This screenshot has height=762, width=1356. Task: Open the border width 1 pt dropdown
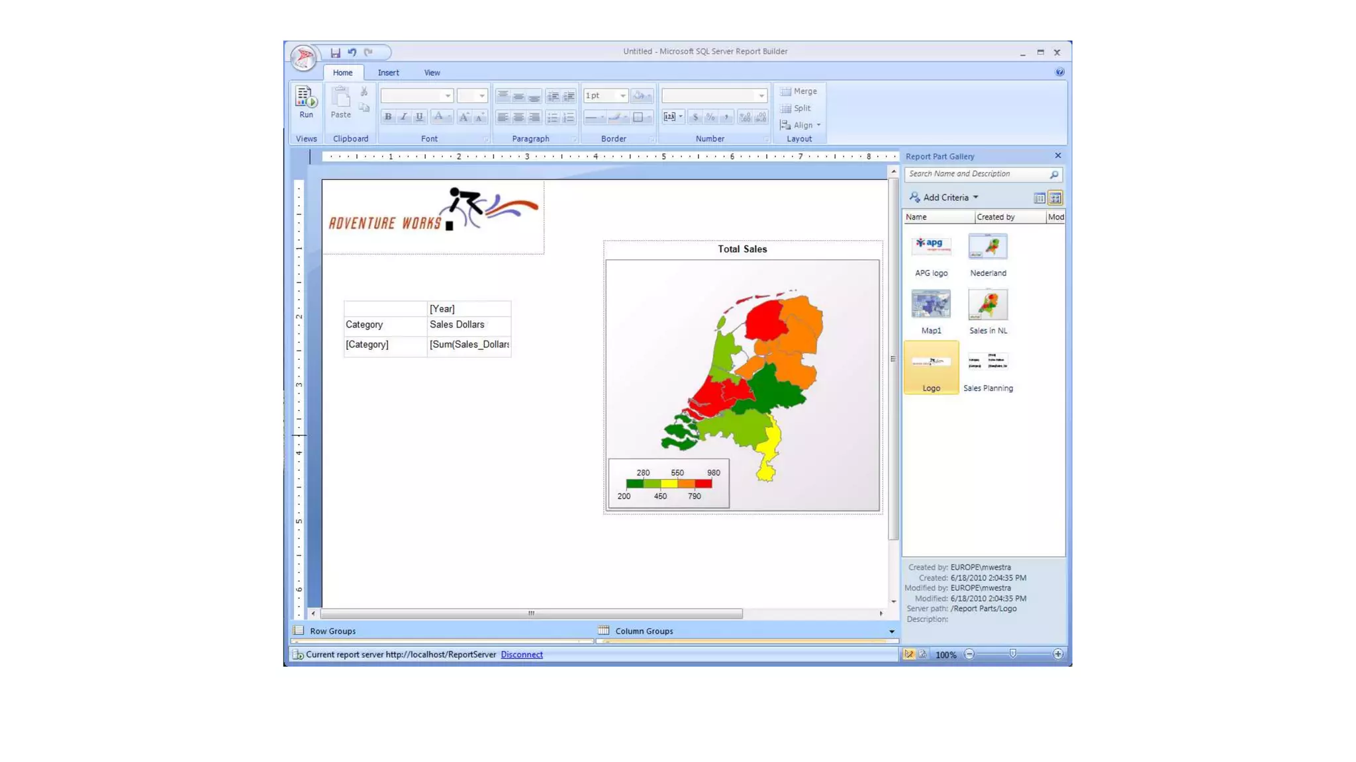pyautogui.click(x=622, y=96)
